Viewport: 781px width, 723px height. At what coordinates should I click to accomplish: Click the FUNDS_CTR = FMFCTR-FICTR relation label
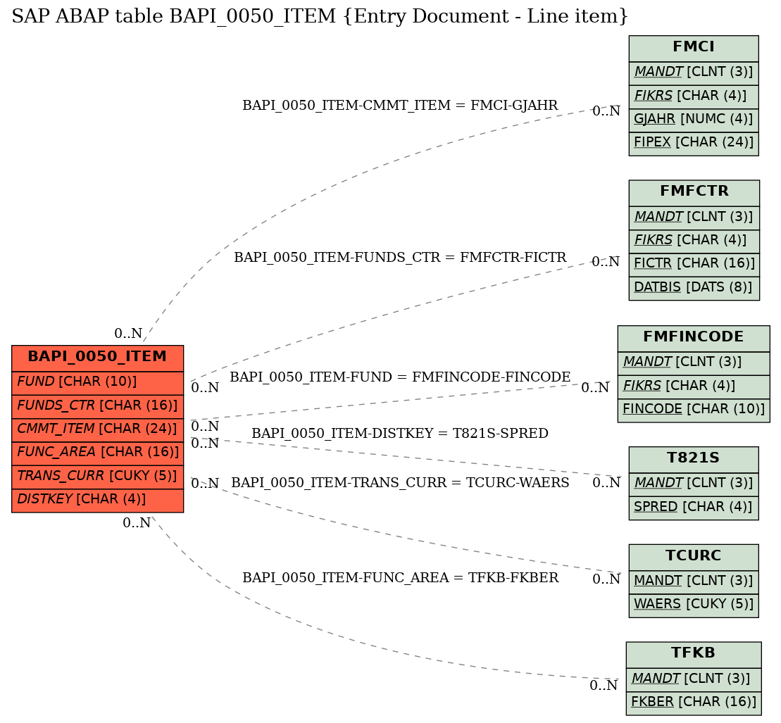(400, 258)
